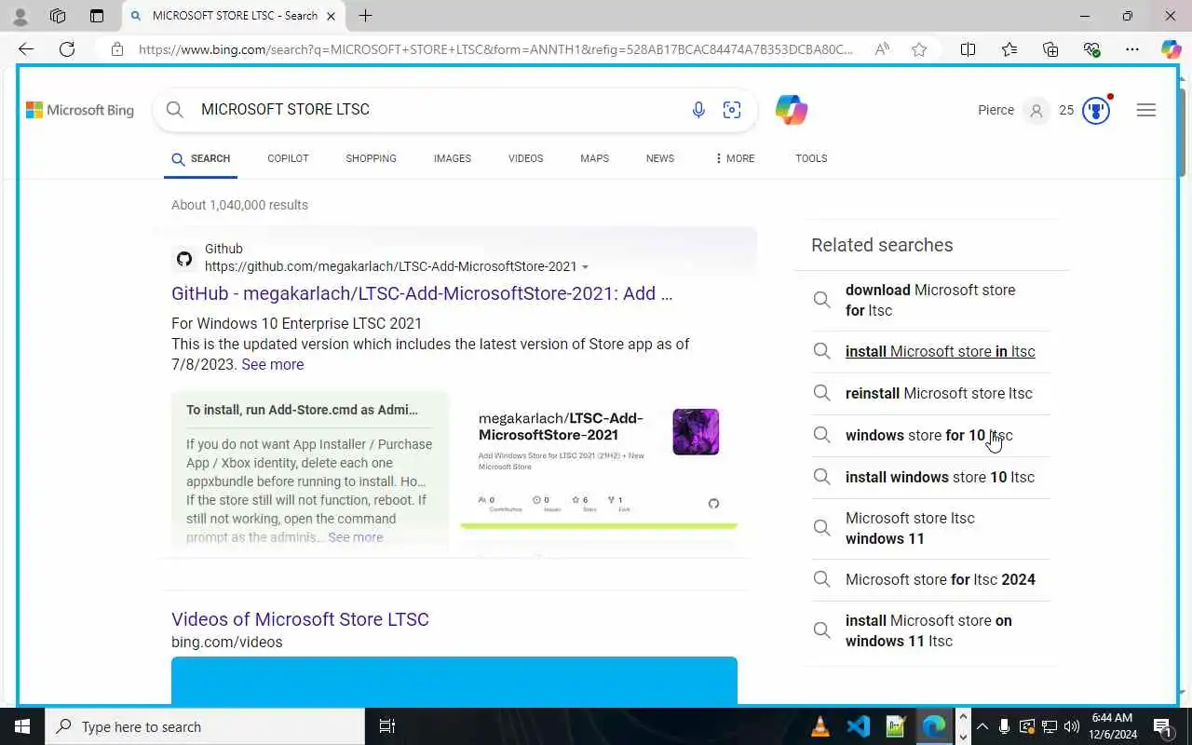The height and width of the screenshot is (745, 1192).
Task: Open Browser essentials icon
Action: coord(1091,49)
